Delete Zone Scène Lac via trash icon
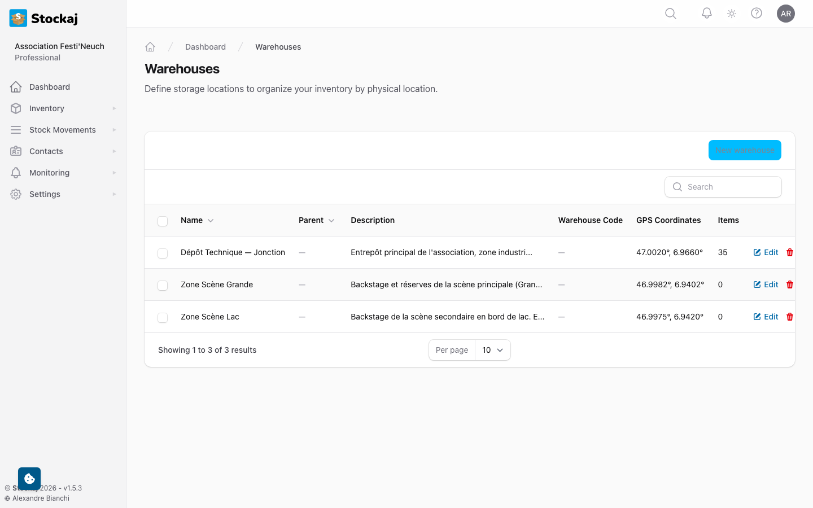 [x=790, y=317]
